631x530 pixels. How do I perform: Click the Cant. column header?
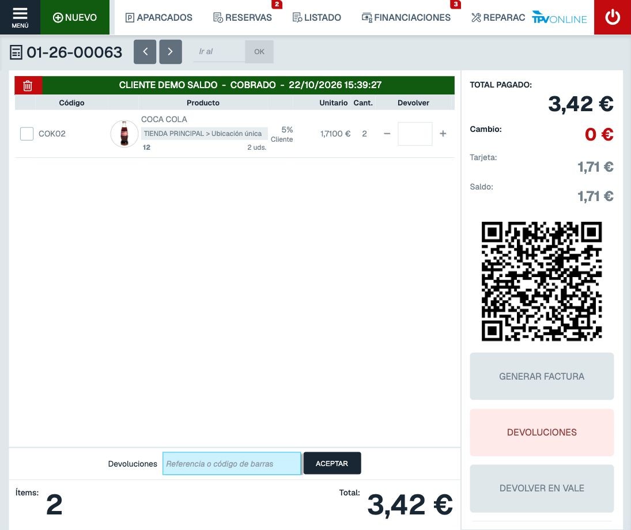coord(363,103)
